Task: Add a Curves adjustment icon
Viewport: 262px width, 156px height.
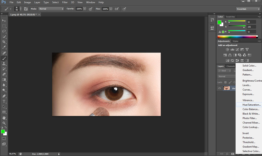Action: click(237, 49)
